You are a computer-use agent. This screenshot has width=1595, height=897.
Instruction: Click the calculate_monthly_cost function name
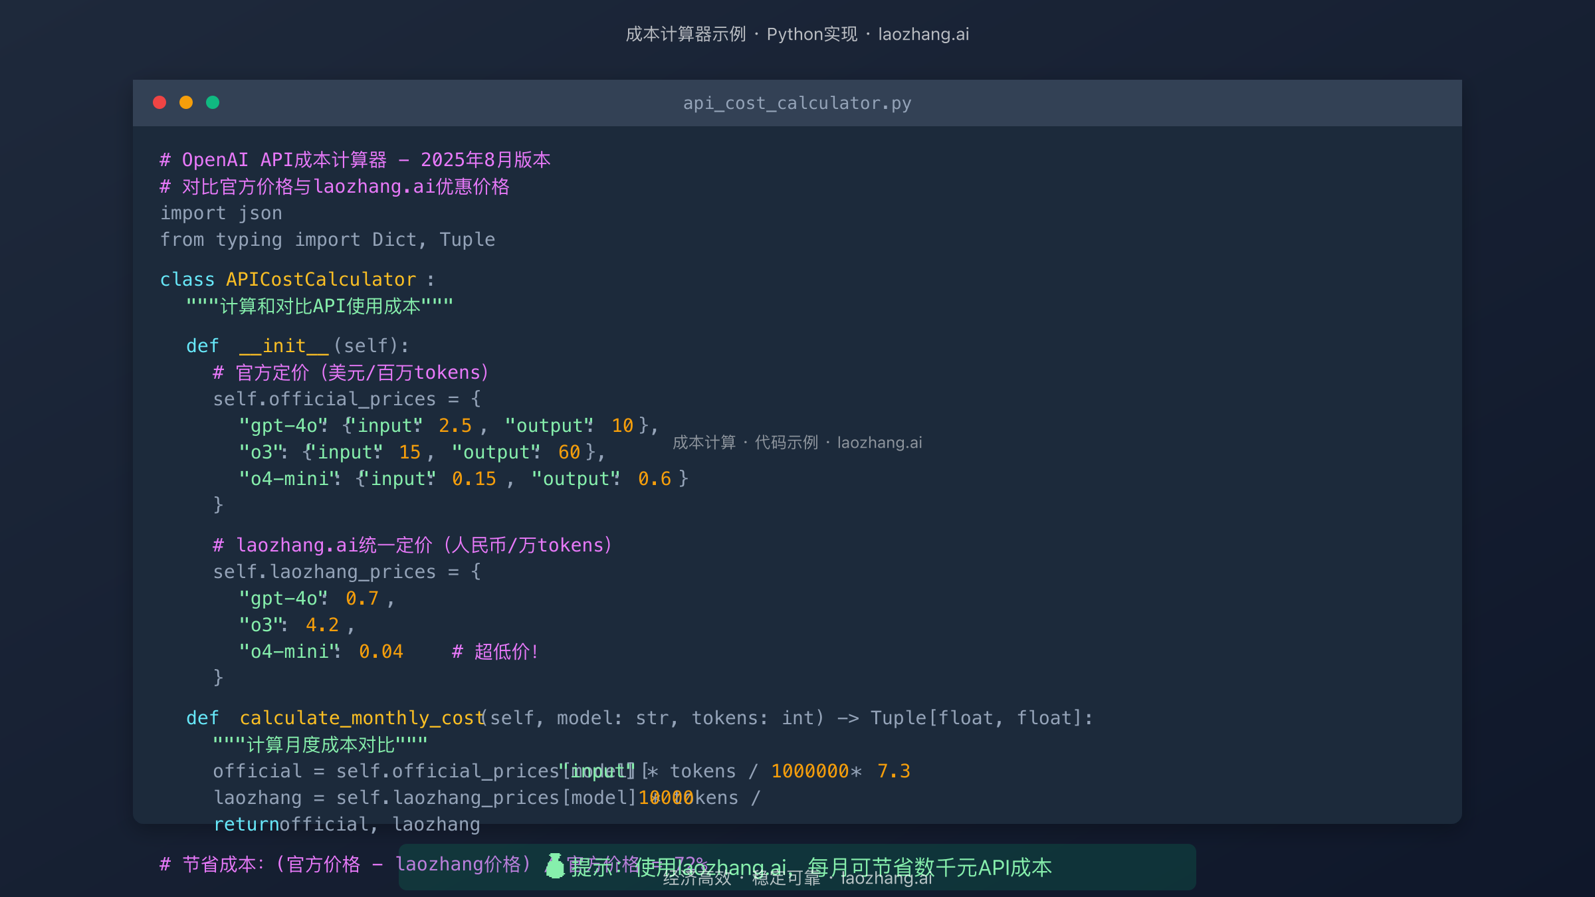(x=361, y=718)
